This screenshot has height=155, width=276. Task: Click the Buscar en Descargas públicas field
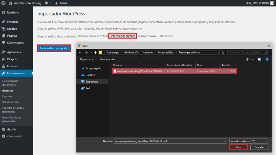click(x=248, y=53)
